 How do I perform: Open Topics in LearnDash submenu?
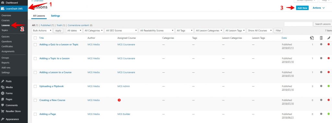5,30
